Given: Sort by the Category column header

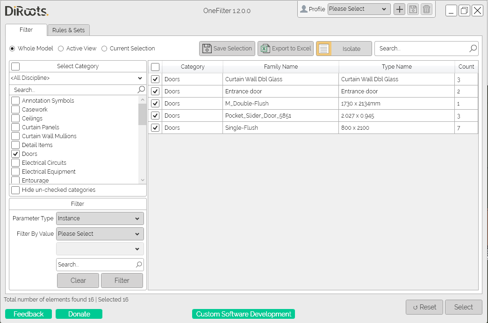Looking at the screenshot, I should 192,67.
